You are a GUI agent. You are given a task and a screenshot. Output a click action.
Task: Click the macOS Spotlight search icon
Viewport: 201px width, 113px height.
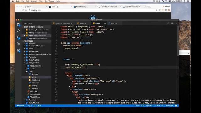(184, 1)
